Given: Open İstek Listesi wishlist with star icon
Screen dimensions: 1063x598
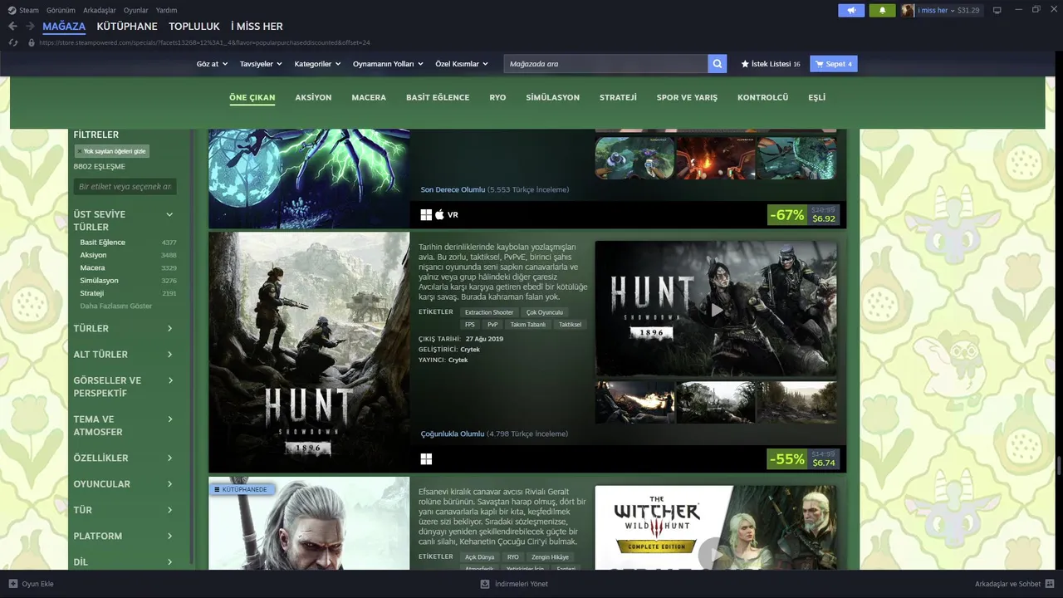Looking at the screenshot, I should point(770,64).
